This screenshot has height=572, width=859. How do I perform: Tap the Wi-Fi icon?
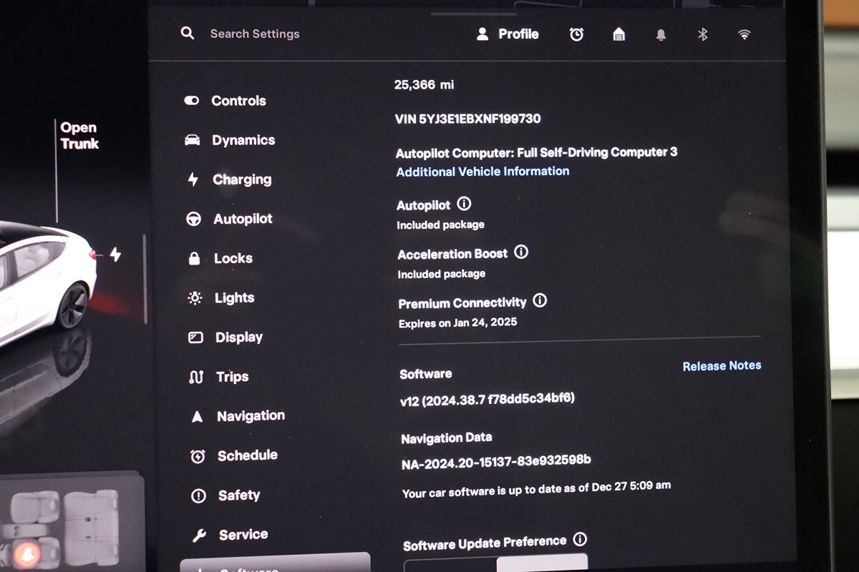pos(744,34)
